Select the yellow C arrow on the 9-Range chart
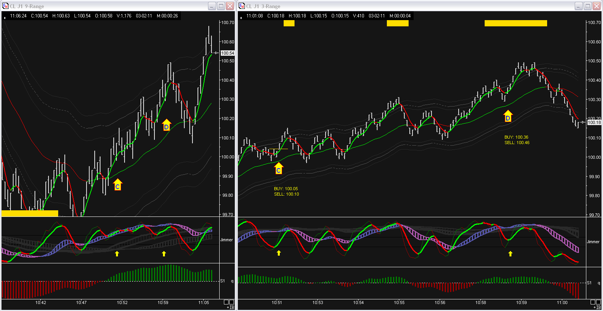The height and width of the screenshot is (311, 603). 118,185
